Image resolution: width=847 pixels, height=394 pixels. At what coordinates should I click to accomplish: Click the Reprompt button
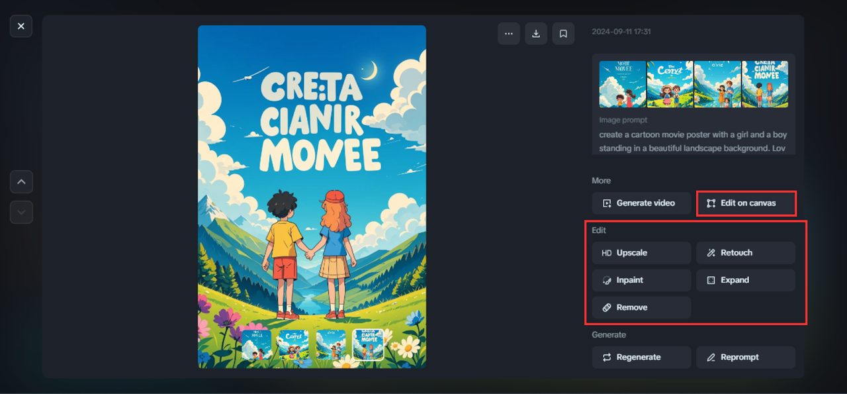tap(746, 358)
